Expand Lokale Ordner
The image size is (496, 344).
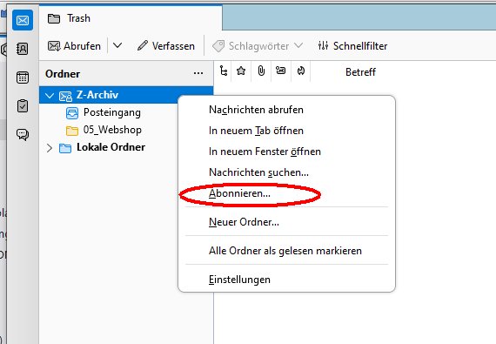[x=49, y=148]
